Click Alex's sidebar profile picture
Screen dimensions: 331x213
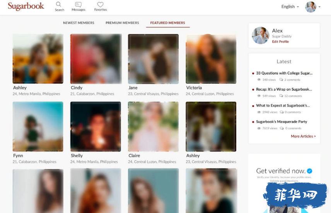[x=261, y=35]
